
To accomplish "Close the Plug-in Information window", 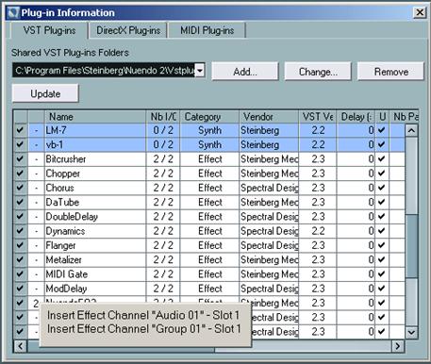I will tap(420, 12).
